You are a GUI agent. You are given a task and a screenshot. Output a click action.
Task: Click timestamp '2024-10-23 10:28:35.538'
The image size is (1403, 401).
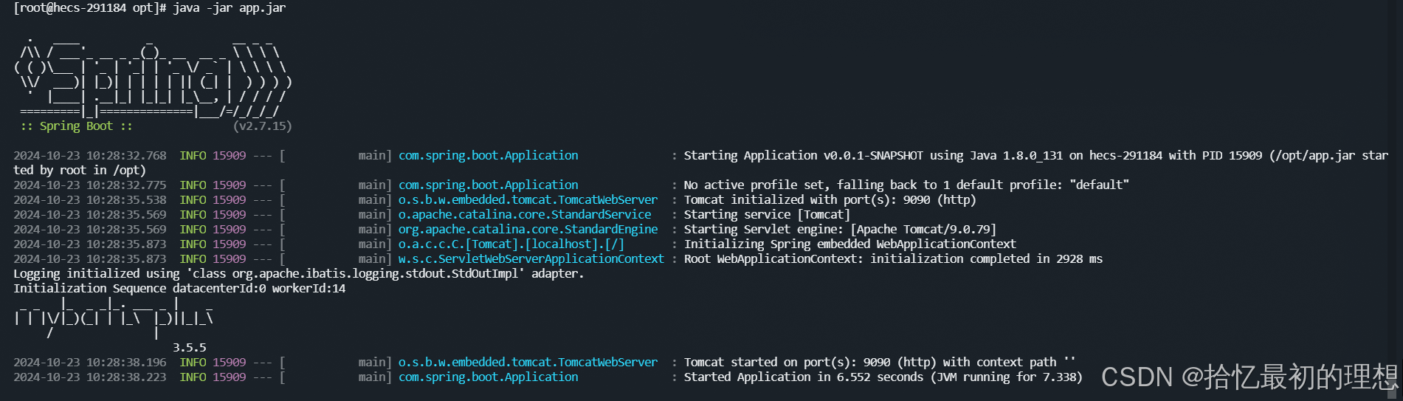pyautogui.click(x=90, y=200)
